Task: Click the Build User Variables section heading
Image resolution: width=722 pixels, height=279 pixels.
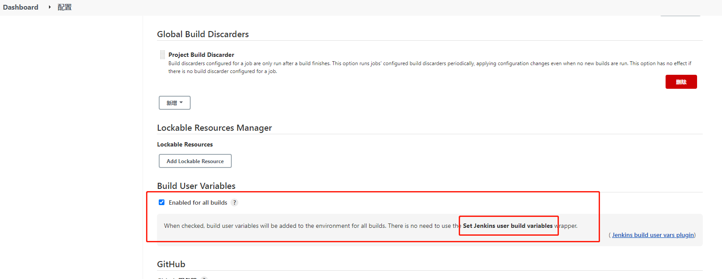Action: tap(196, 186)
